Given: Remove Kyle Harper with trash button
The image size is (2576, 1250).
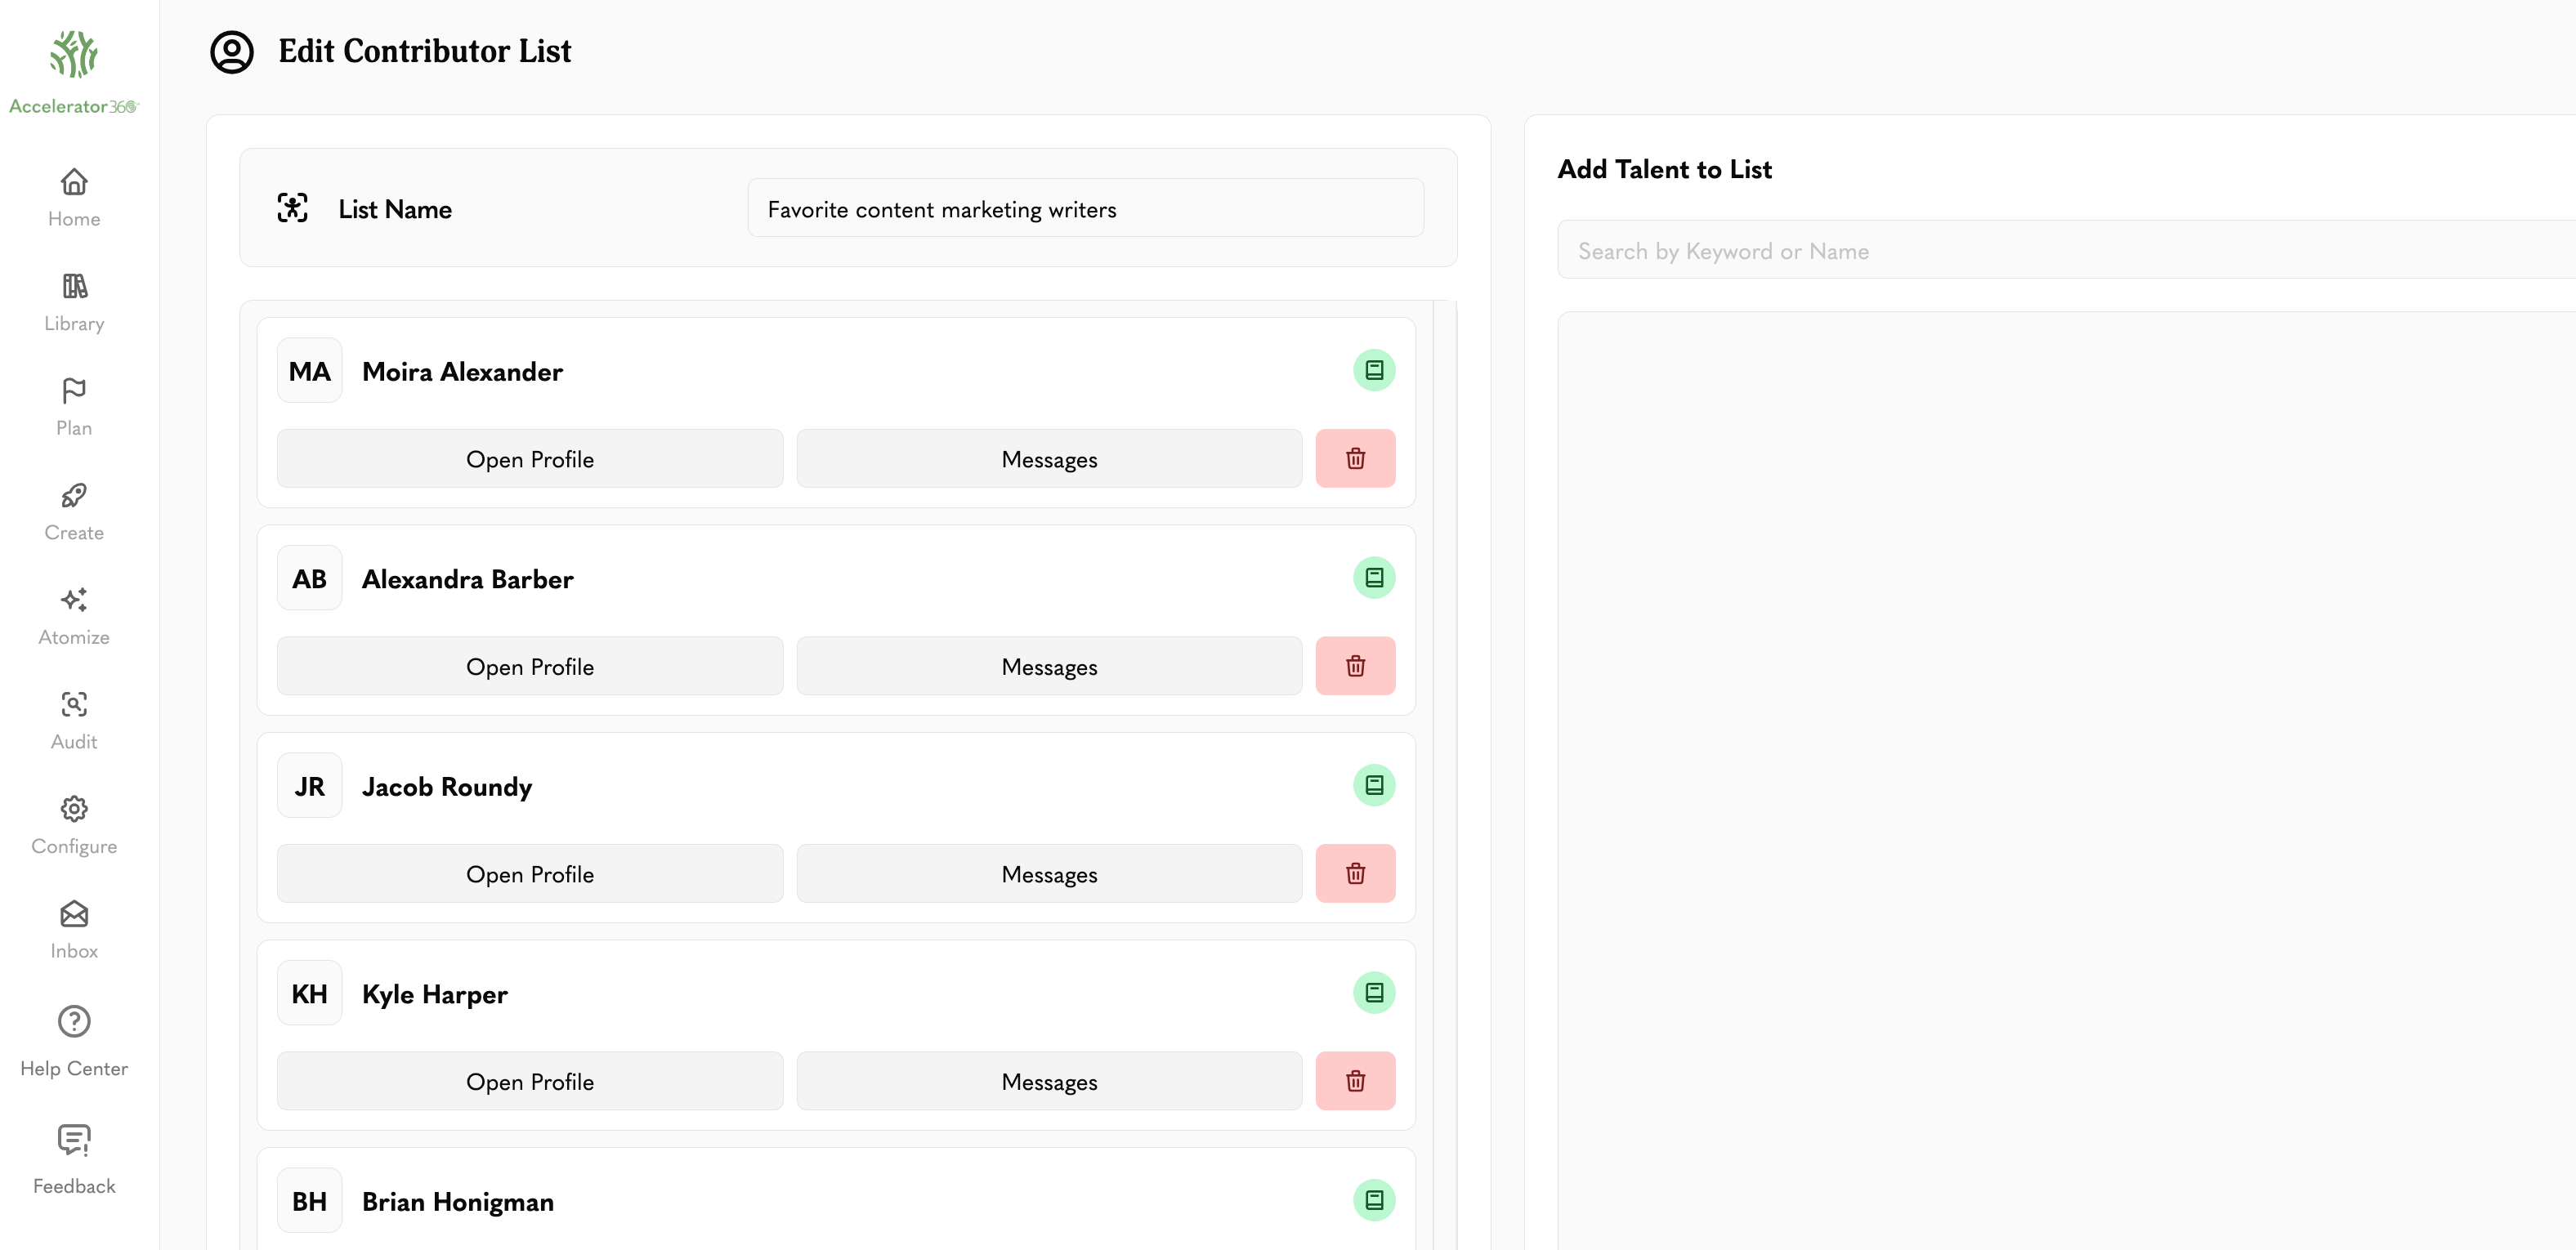Looking at the screenshot, I should point(1355,1081).
